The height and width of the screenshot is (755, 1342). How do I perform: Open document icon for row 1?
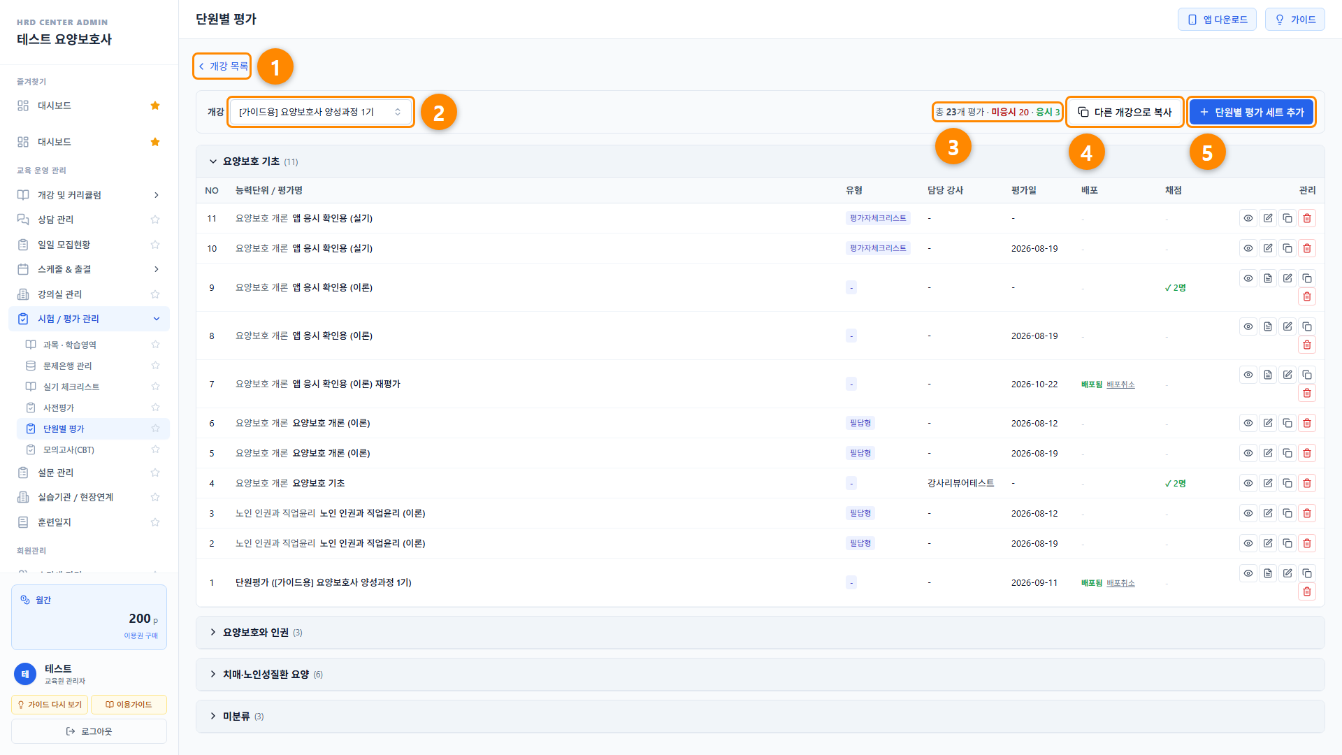tap(1267, 573)
